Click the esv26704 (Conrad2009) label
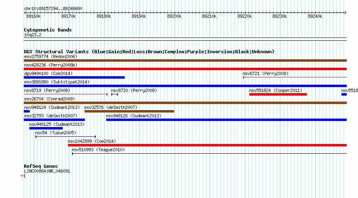The image size is (358, 198). tap(49, 99)
